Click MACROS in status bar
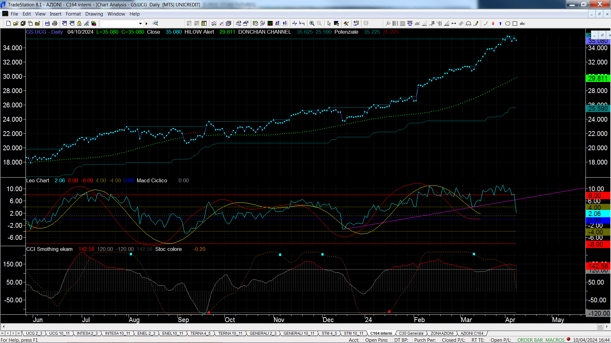The width and height of the screenshot is (611, 343). (x=555, y=340)
